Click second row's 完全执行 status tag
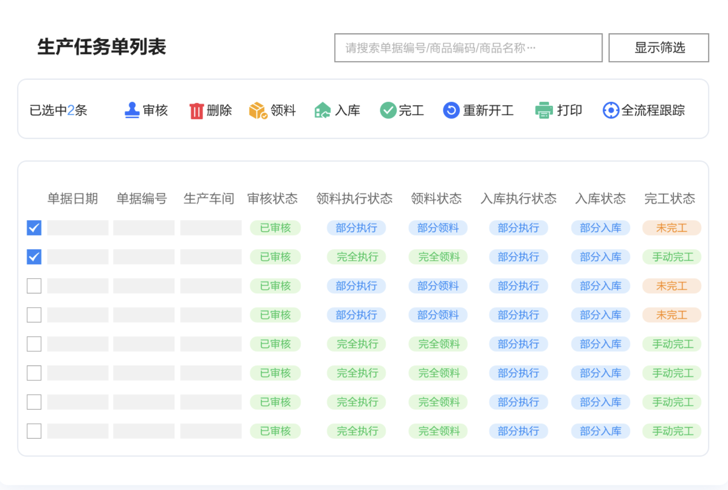728x490 pixels. [357, 257]
